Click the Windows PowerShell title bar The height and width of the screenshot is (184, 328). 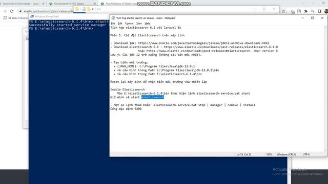pos(69,16)
